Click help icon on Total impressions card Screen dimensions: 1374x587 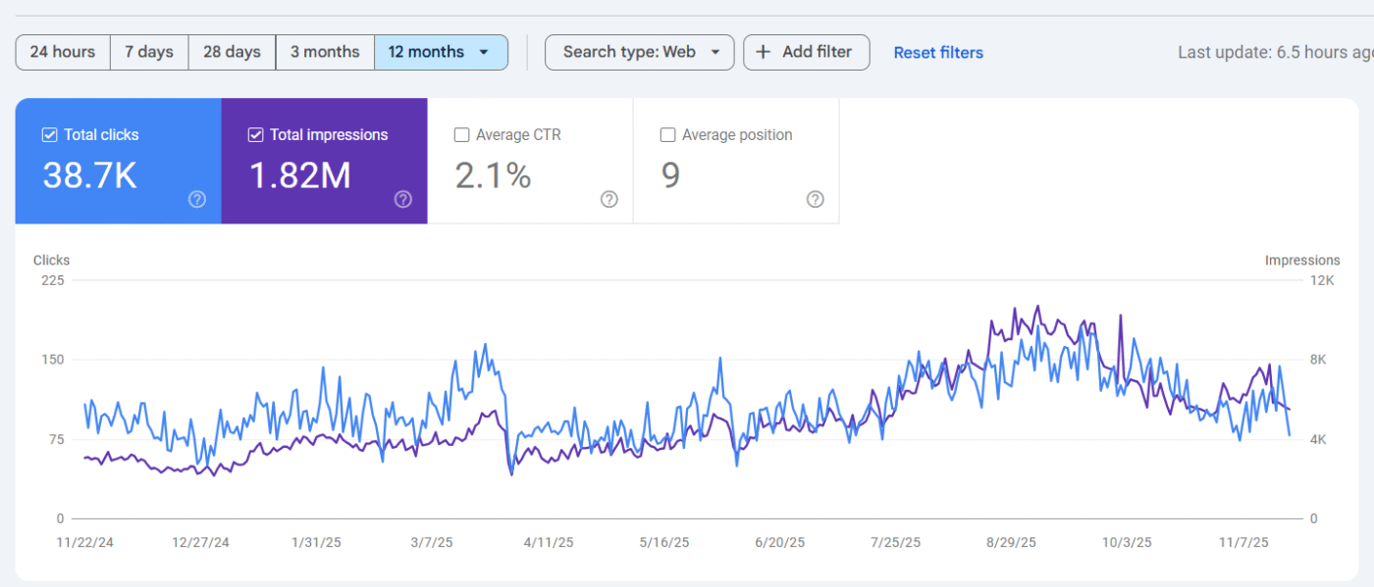point(403,200)
